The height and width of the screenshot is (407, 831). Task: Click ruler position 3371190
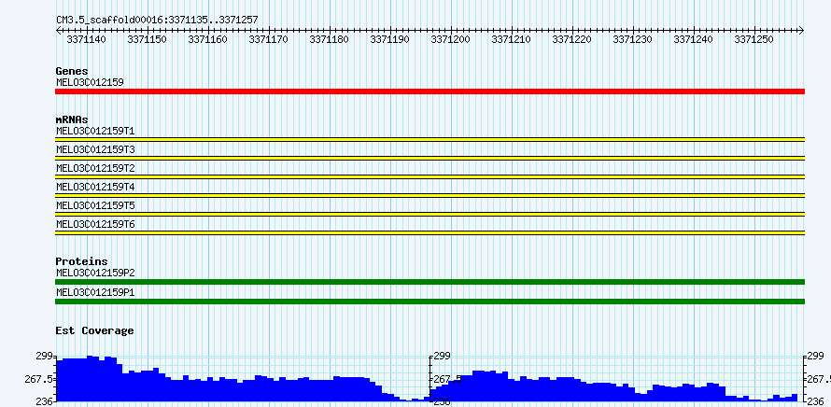[390, 39]
